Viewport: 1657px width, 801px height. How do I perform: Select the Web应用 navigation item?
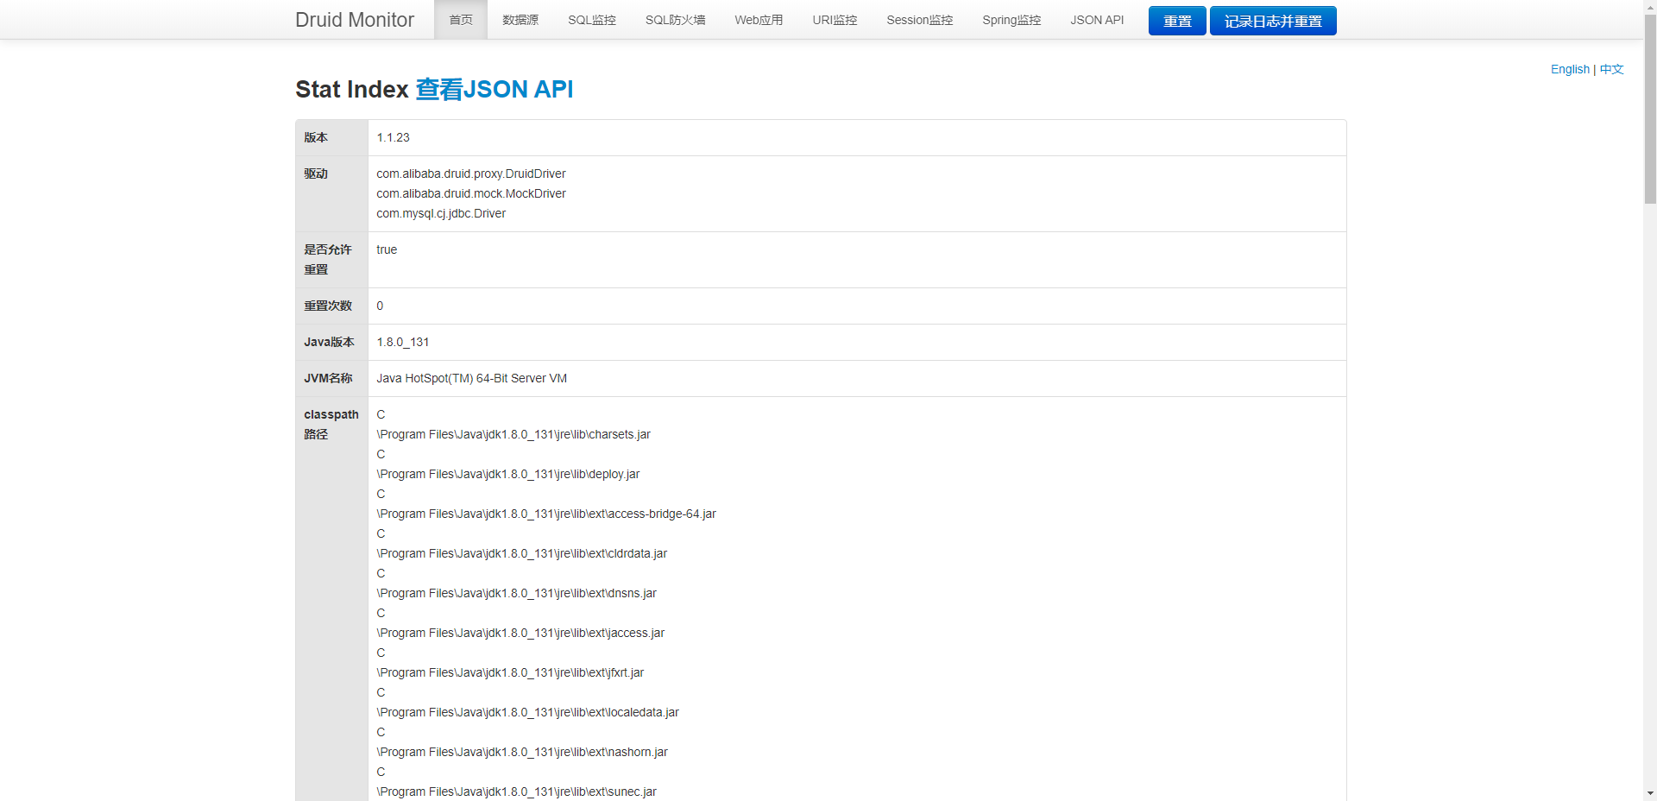[759, 20]
